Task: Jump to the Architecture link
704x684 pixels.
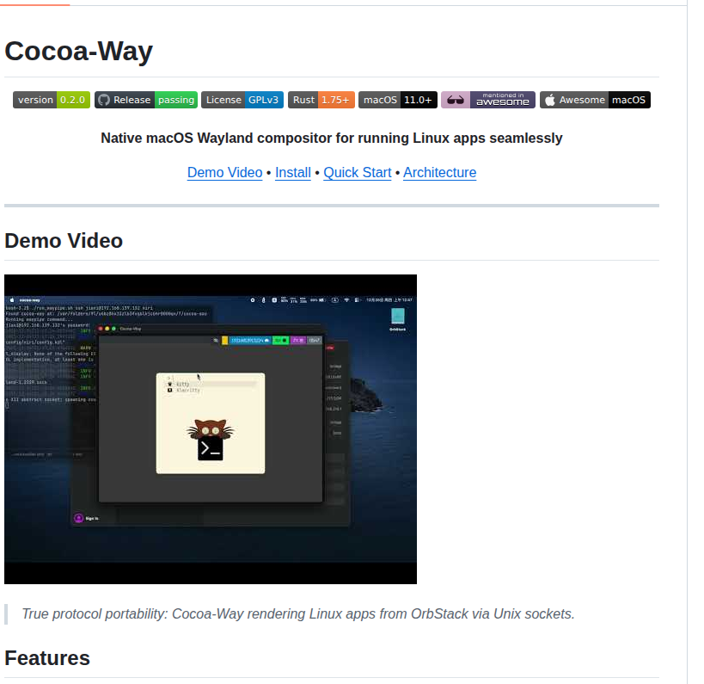Action: [439, 173]
